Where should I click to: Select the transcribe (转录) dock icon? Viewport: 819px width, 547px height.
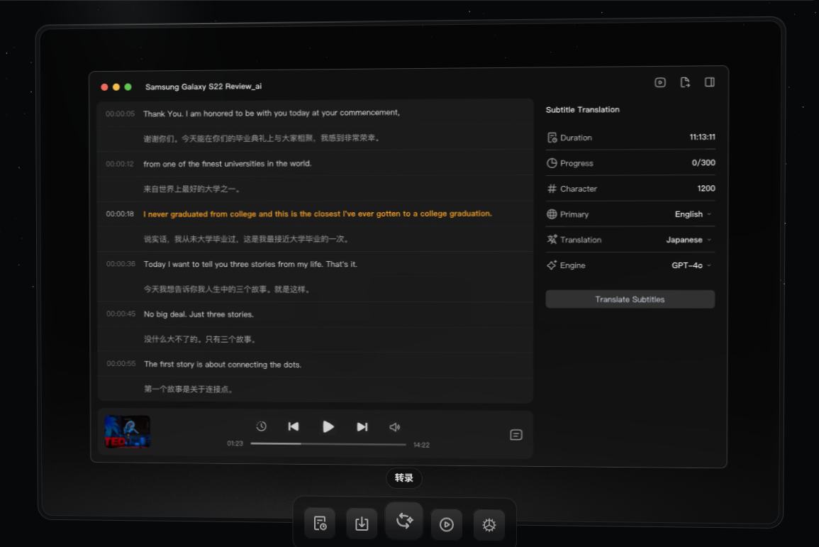pos(404,522)
